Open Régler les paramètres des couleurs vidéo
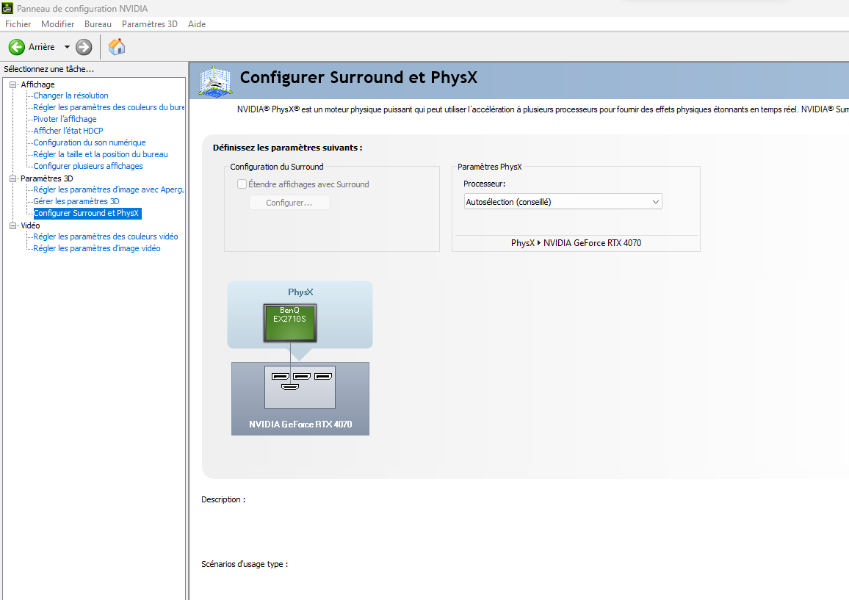The width and height of the screenshot is (849, 600). pyautogui.click(x=106, y=236)
